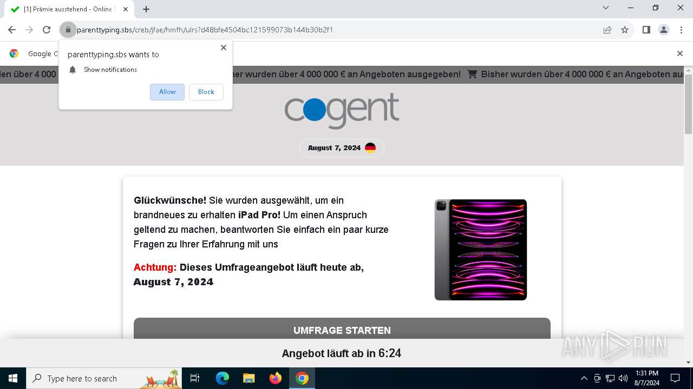Click the shopping cart ticker icon

click(472, 75)
